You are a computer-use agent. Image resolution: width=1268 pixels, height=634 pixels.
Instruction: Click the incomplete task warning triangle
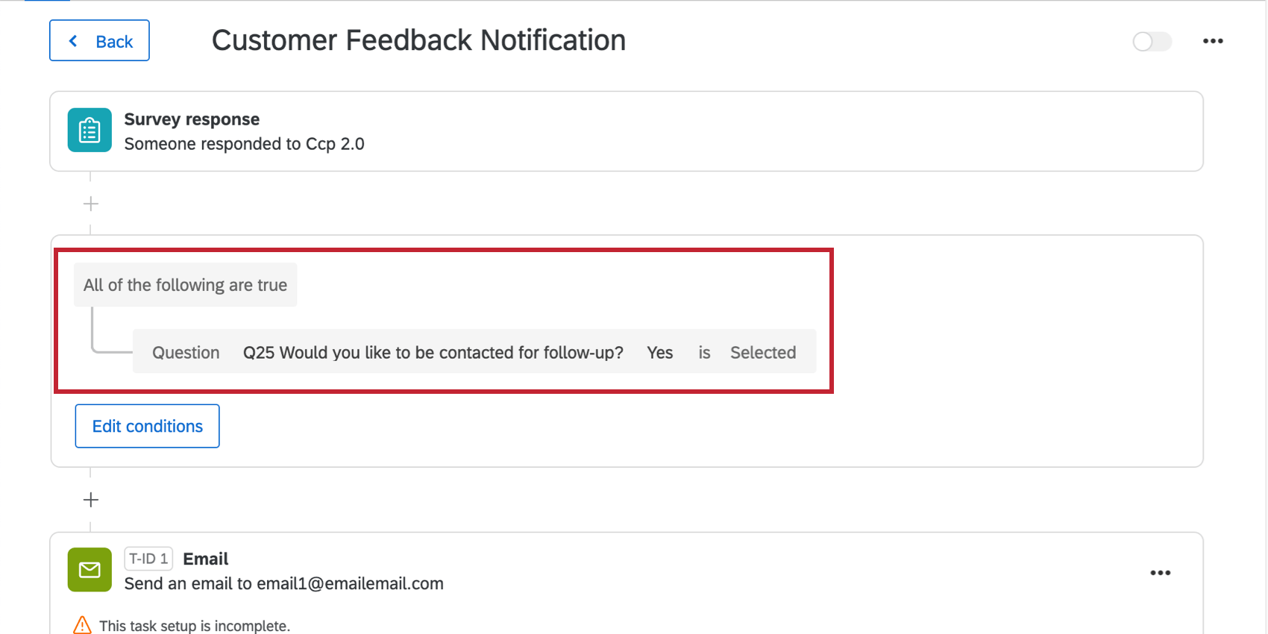pos(82,625)
